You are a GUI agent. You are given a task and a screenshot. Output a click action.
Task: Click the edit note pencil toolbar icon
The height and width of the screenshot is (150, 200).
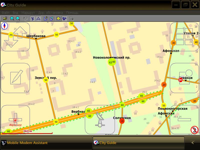tap(45, 18)
